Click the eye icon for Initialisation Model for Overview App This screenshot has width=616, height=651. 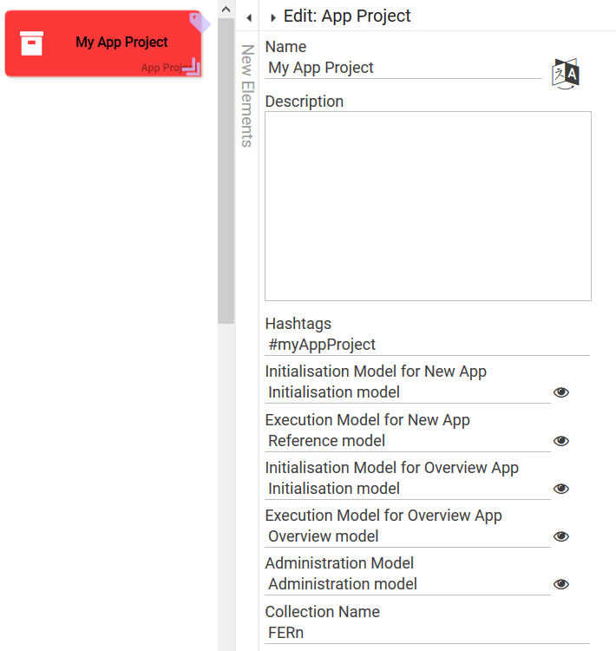click(x=561, y=489)
